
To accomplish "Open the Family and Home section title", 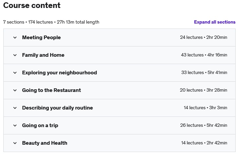I will coord(43,55).
